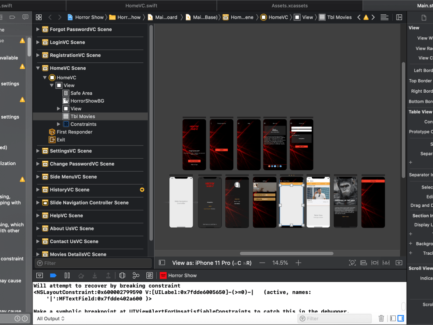Zoom out the storyboard canvas

(x=262, y=263)
